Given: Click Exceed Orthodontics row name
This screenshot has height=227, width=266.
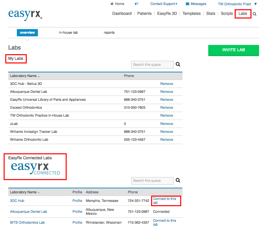Looking at the screenshot, I should (26, 108).
